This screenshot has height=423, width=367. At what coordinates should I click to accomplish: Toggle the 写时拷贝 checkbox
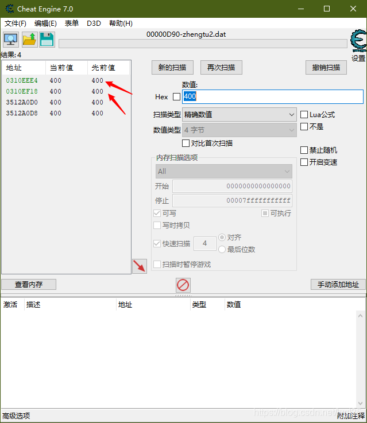[157, 225]
